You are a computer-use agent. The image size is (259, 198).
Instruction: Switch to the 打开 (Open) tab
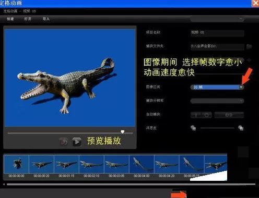28,19
